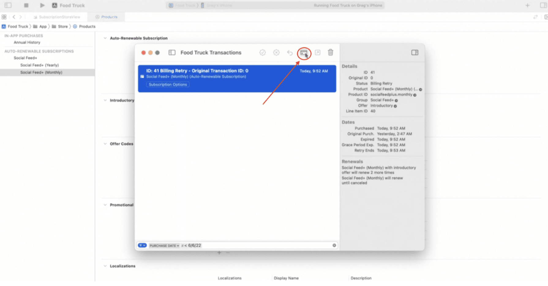Click Subscription Options on the transaction
Screen dimensions: 548x286
click(168, 84)
